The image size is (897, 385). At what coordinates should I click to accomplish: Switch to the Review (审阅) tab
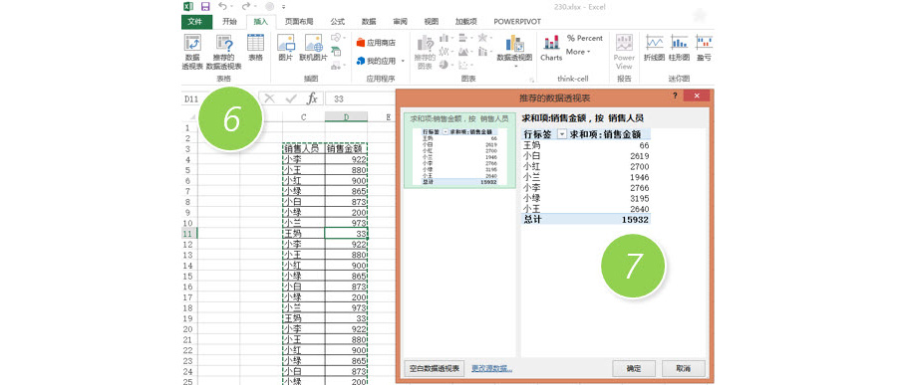coord(400,22)
